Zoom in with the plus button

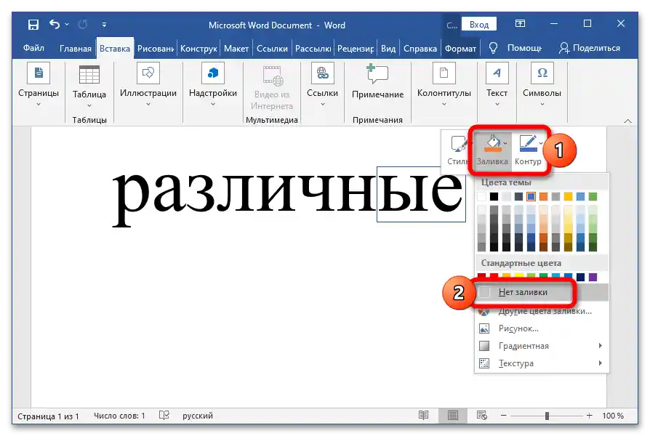[590, 415]
